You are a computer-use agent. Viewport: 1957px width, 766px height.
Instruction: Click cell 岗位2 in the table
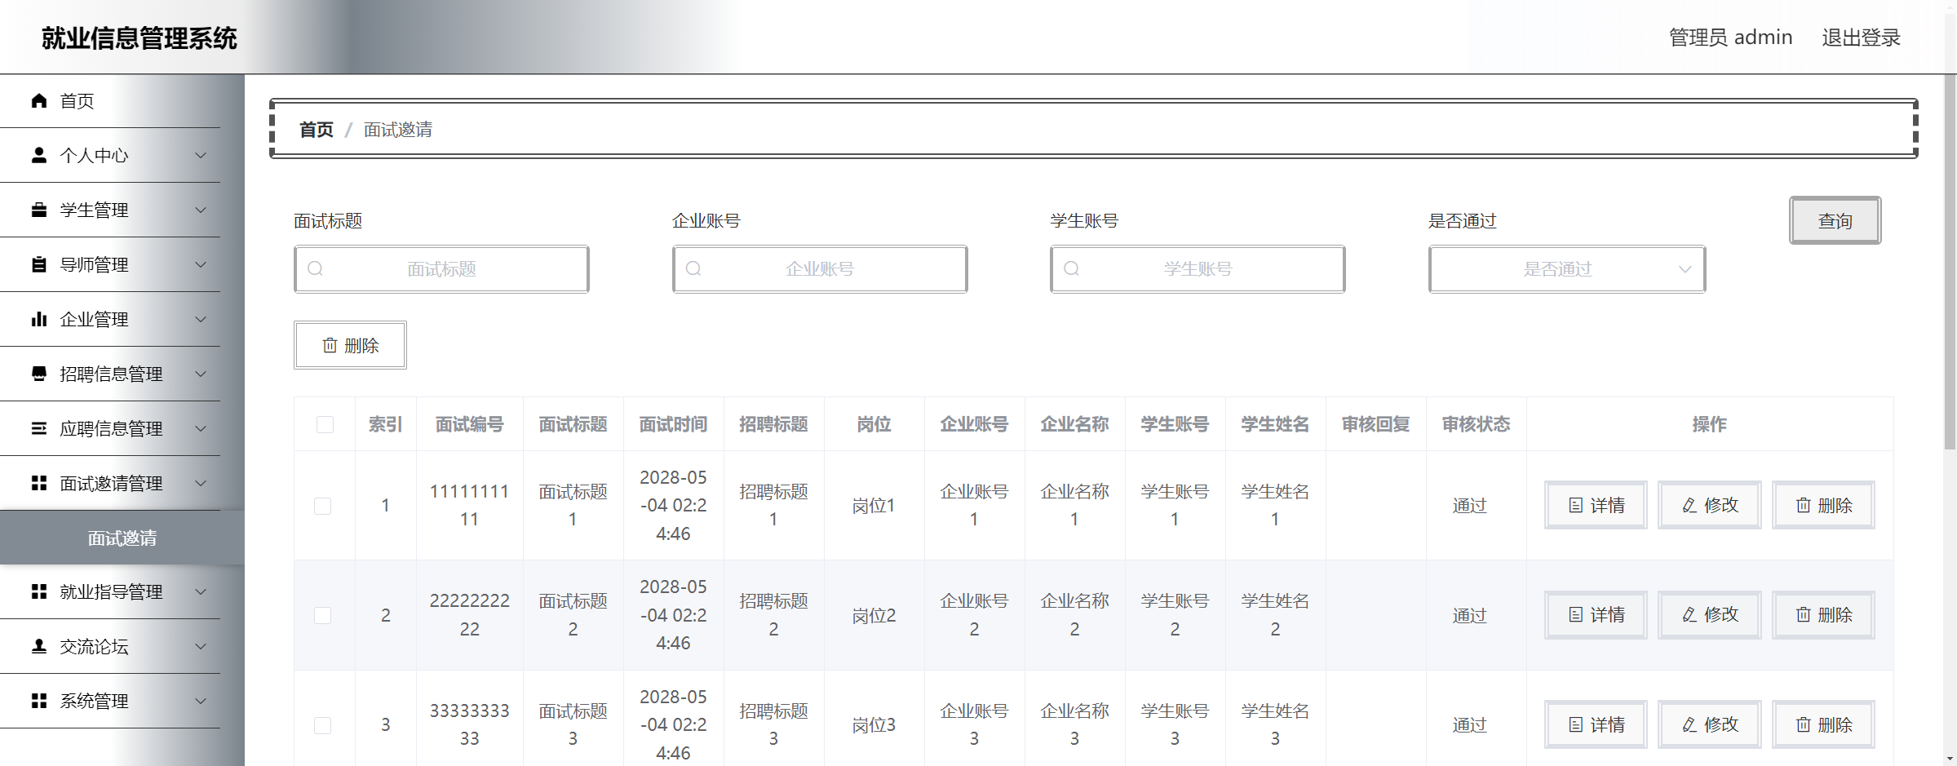(874, 615)
